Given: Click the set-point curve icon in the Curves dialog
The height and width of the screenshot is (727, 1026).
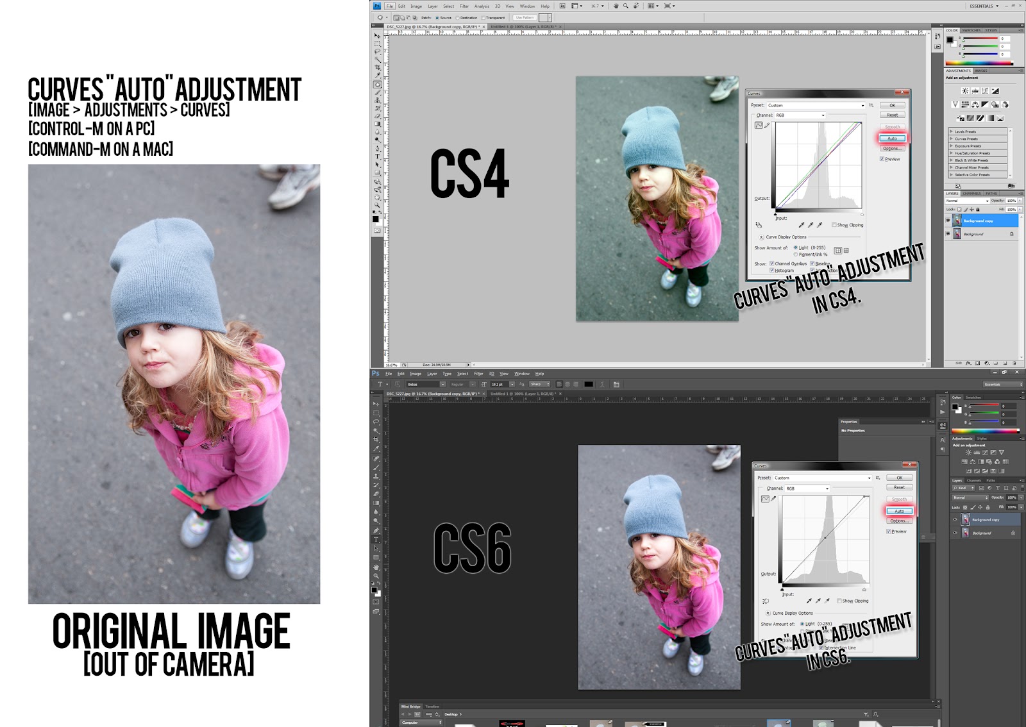Looking at the screenshot, I should coord(759,125).
